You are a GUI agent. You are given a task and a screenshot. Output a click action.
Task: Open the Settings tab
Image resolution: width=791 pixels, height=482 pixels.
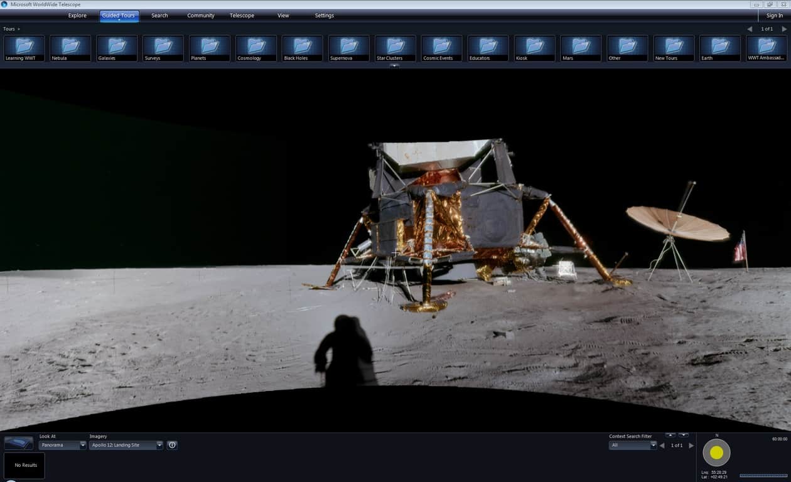(x=325, y=16)
